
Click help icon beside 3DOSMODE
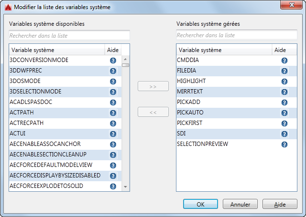(x=113, y=82)
